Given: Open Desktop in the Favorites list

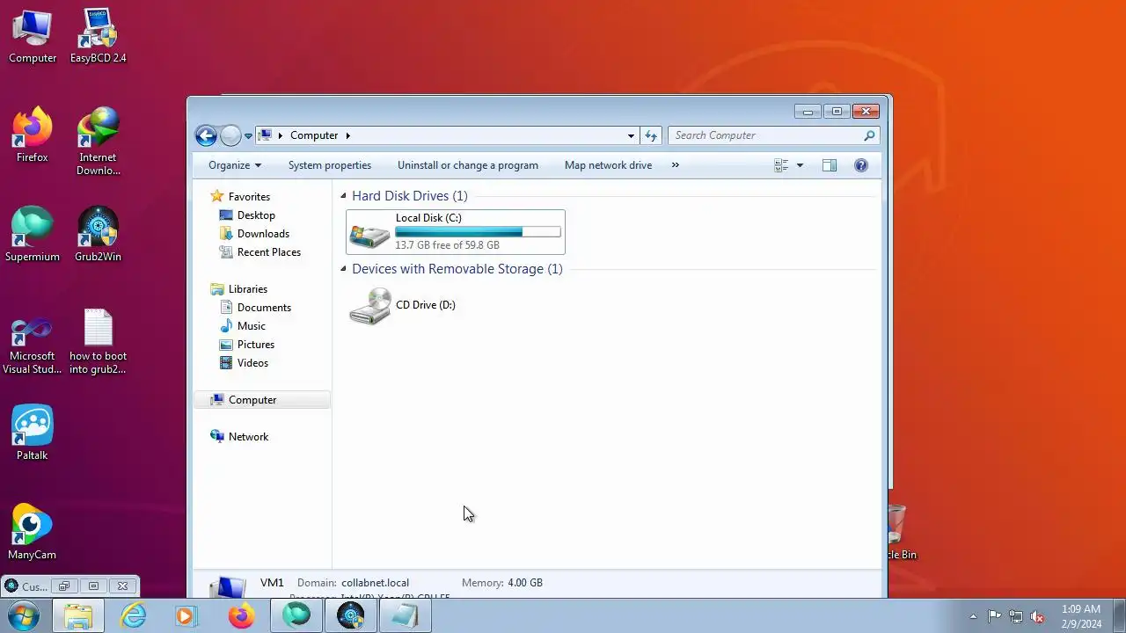Looking at the screenshot, I should 256,215.
